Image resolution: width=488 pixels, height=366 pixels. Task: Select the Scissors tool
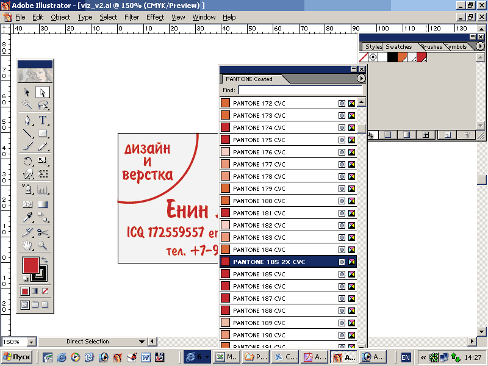(43, 232)
